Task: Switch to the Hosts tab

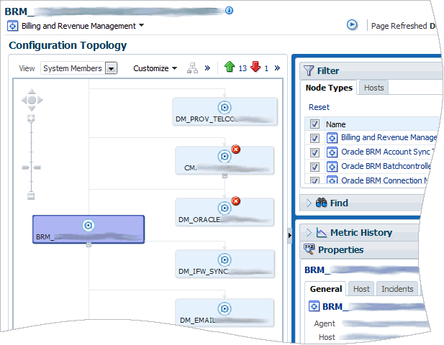Action: click(373, 88)
